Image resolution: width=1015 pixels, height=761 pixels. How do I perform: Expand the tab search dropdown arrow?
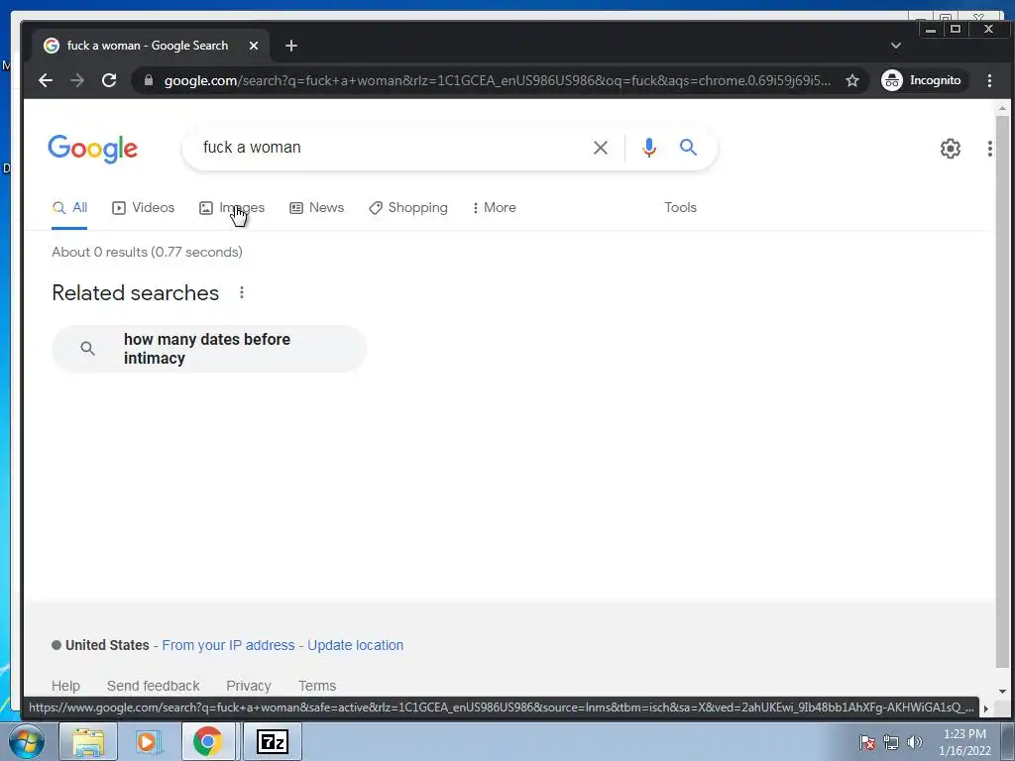coord(896,46)
